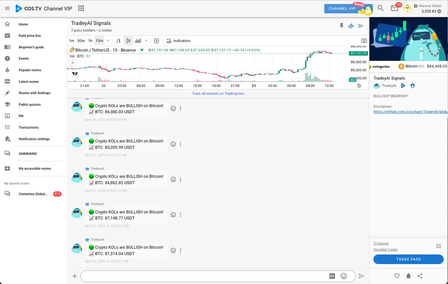The image size is (448, 284).
Task: Select the 1m timeframe
Action: (71, 41)
